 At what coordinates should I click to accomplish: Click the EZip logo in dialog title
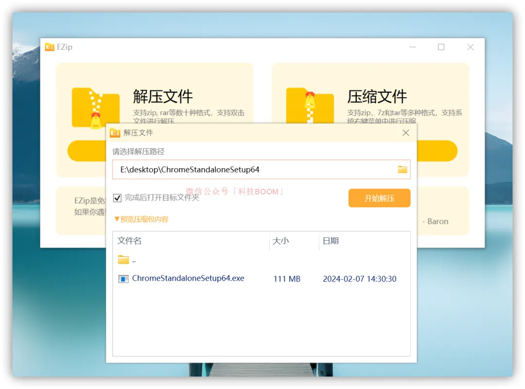115,133
